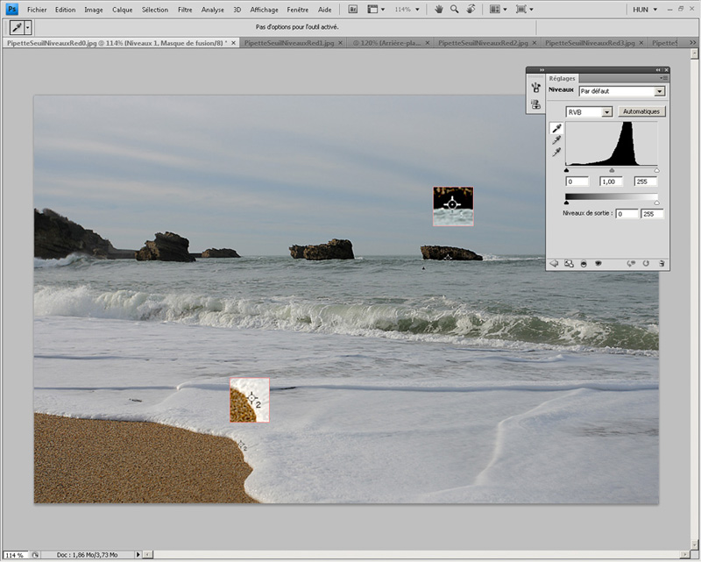Select the Hand tool in application bar
Viewport: 701px width, 562px height.
click(x=439, y=10)
